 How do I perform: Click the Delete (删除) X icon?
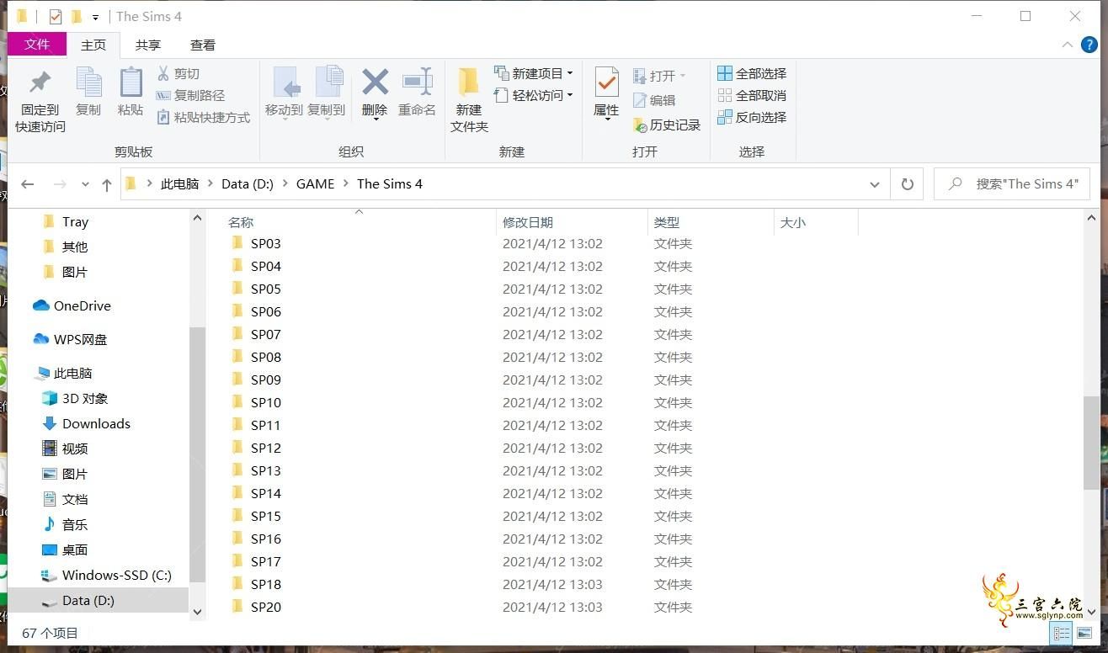(x=375, y=82)
